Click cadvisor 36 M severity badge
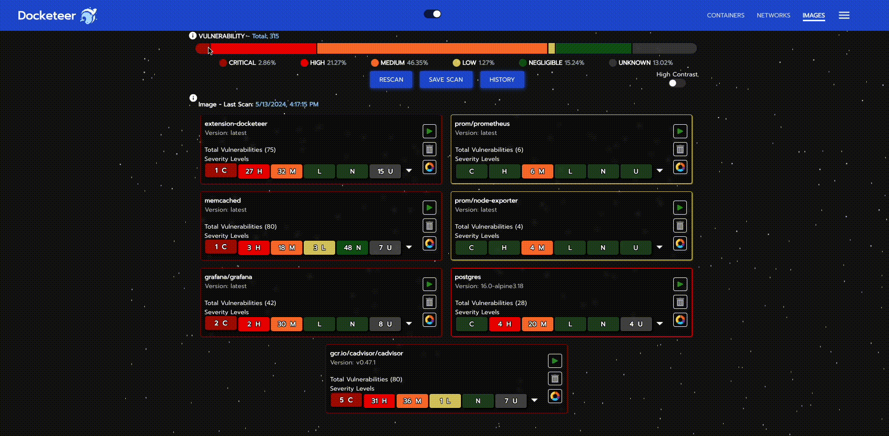The image size is (889, 436). (412, 401)
